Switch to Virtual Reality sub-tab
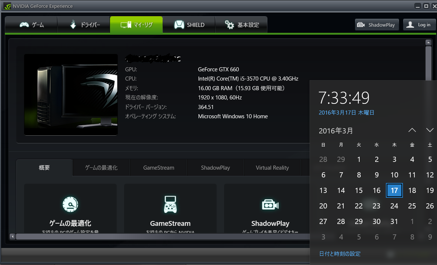Screen dimensions: 437x265 (x=272, y=168)
